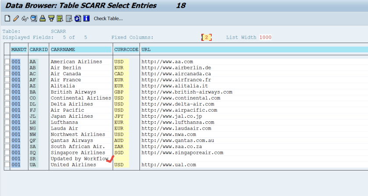Select the CARRID column header

(x=39, y=50)
